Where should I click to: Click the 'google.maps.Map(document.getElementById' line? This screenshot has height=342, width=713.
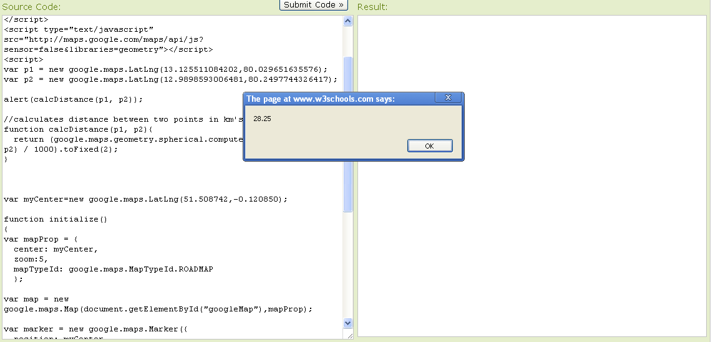pyautogui.click(x=158, y=310)
